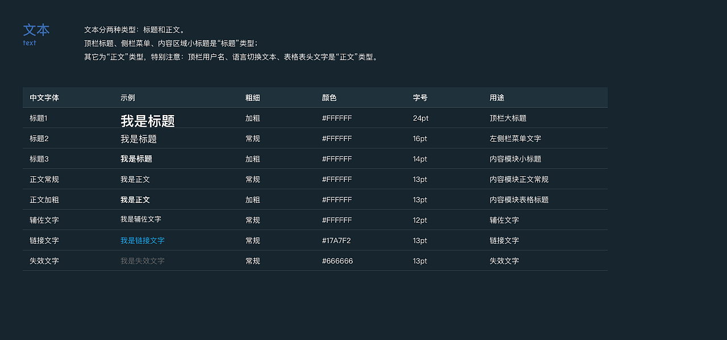
Task: Select the "顶栏大标题" usage text
Action: pos(508,118)
